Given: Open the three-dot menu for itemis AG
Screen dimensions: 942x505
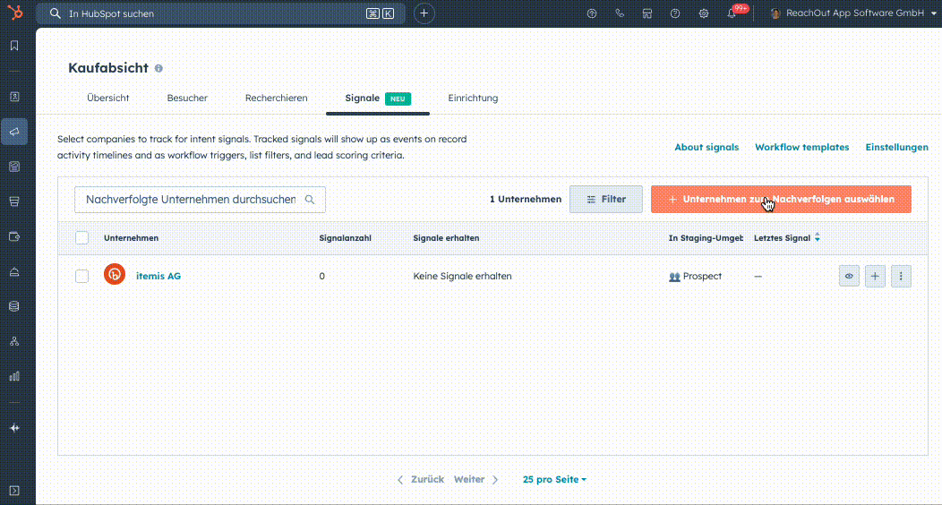Looking at the screenshot, I should tap(902, 277).
